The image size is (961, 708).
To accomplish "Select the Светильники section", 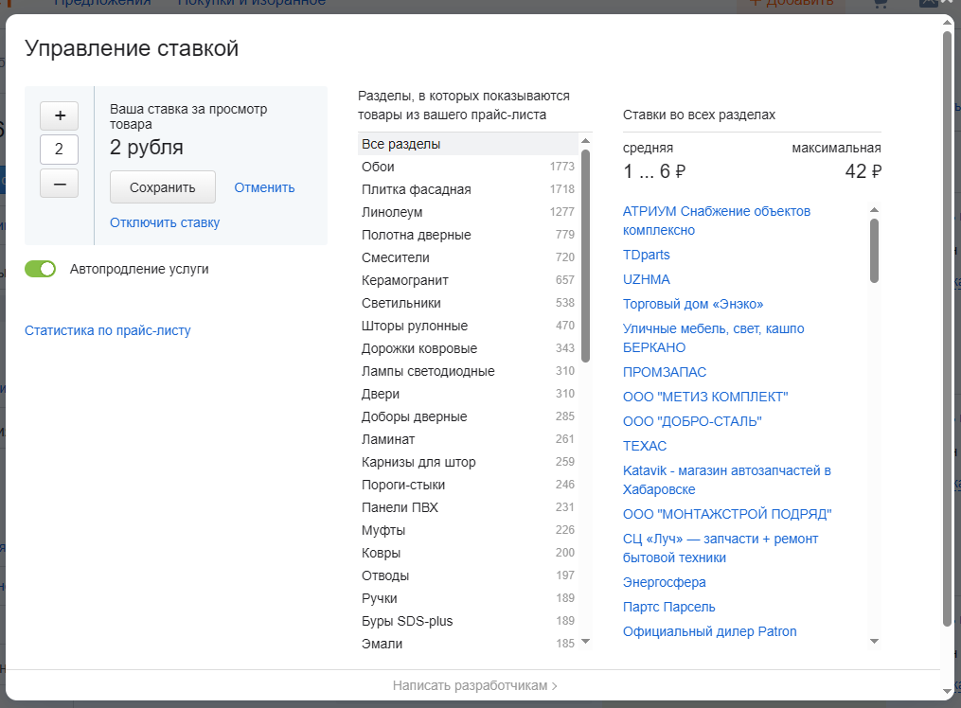I will [468, 303].
